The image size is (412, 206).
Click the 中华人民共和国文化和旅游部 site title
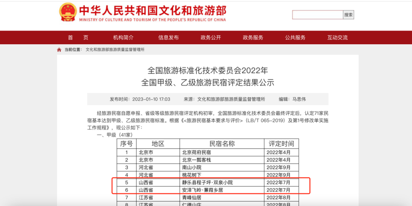pos(153,11)
